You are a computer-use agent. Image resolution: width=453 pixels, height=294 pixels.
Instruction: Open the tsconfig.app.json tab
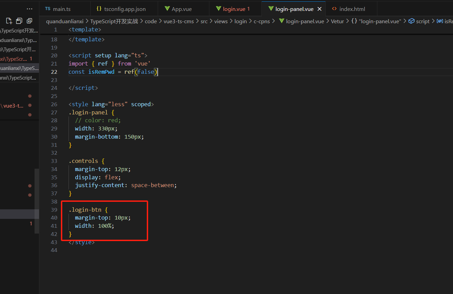[x=124, y=9]
